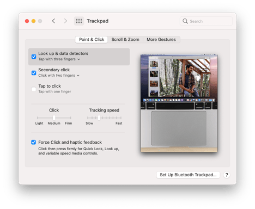Click the Medium label under Click slider

point(54,123)
